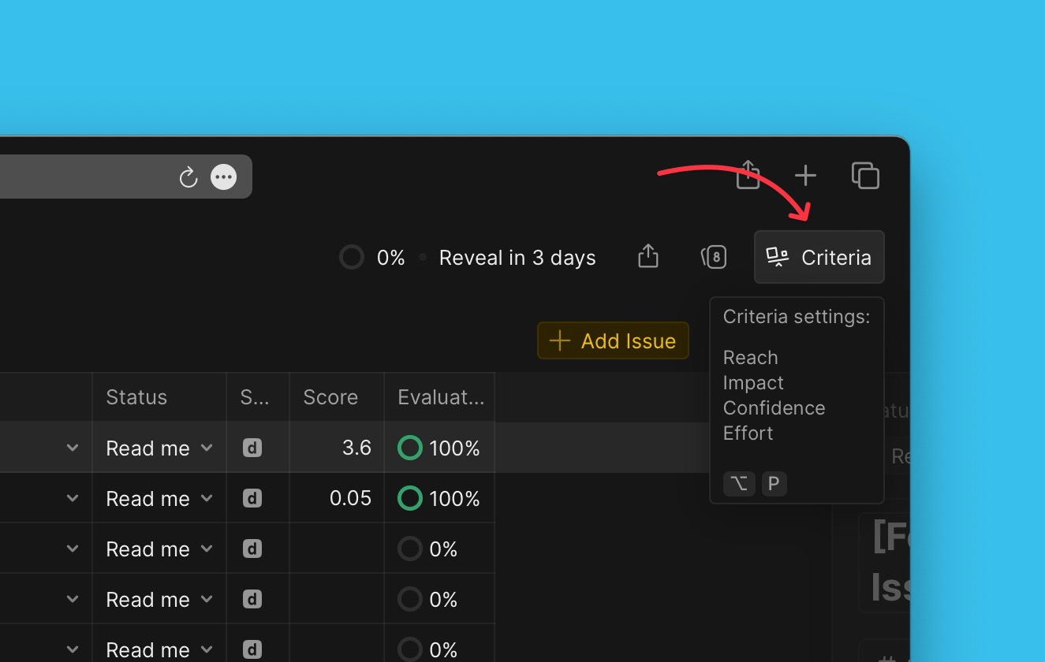Click the plus icon to create new item
Viewport: 1045px width, 662px height.
805,176
